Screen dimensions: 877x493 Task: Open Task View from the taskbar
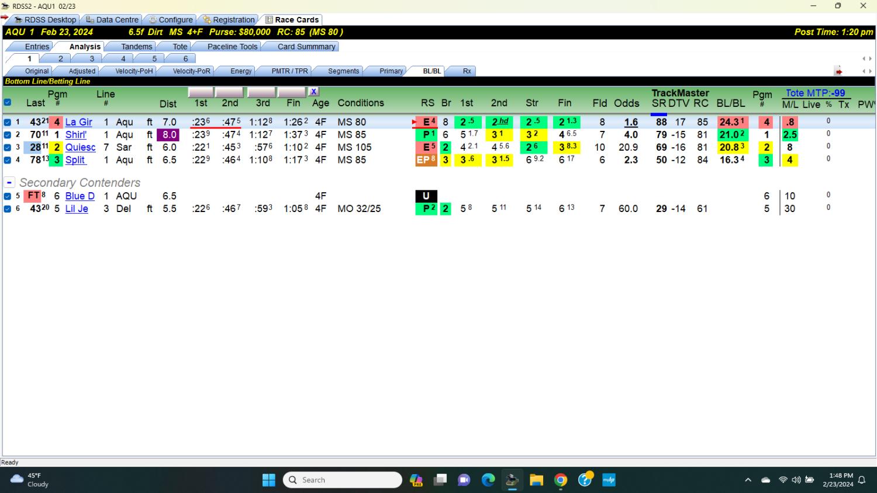click(440, 480)
